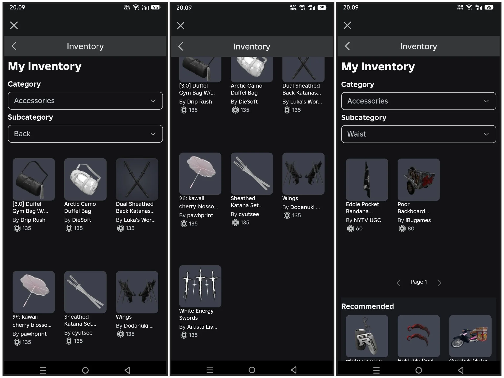Visit creator link By Artista Liv...

pos(198,327)
